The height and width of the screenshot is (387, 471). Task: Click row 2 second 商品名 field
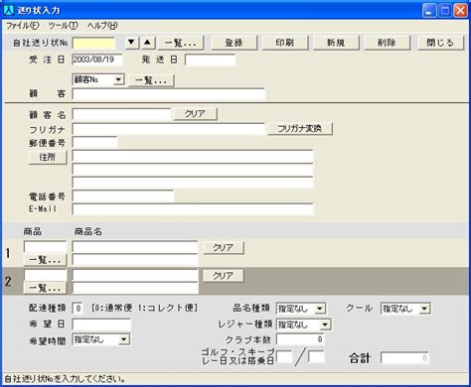[x=135, y=288]
